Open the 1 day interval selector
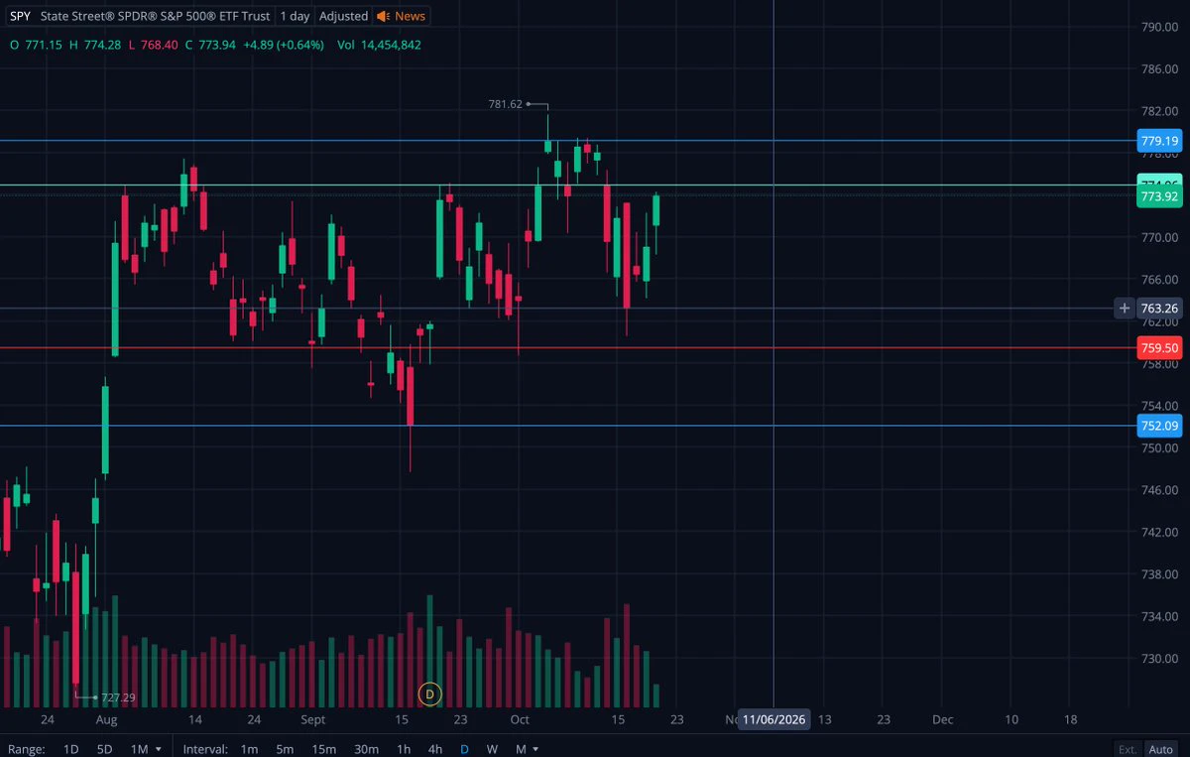Screen dimensions: 1190x757 pyautogui.click(x=295, y=16)
